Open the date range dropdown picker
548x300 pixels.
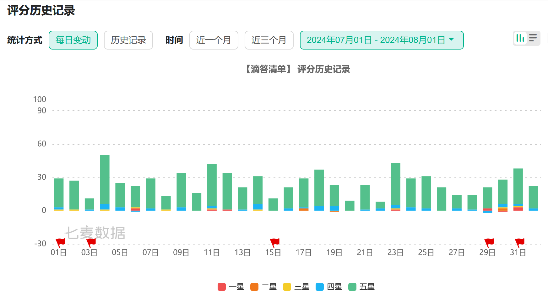(382, 40)
